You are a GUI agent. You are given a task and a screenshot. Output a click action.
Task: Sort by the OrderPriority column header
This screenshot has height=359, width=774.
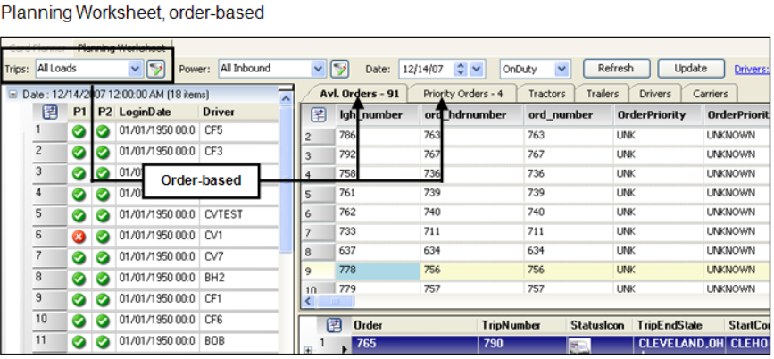(658, 115)
